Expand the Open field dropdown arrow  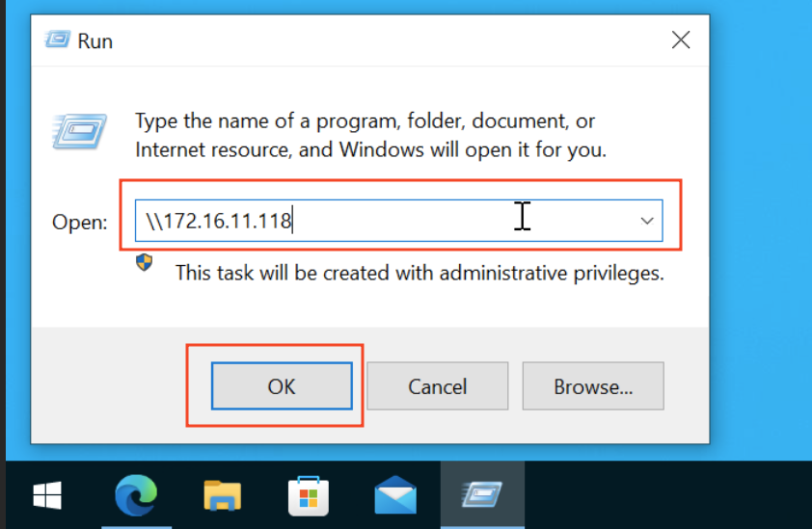pos(647,221)
